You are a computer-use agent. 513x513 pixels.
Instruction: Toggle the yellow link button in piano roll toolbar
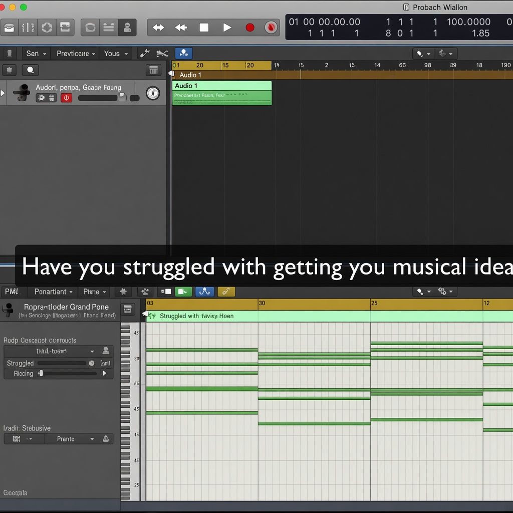click(226, 292)
